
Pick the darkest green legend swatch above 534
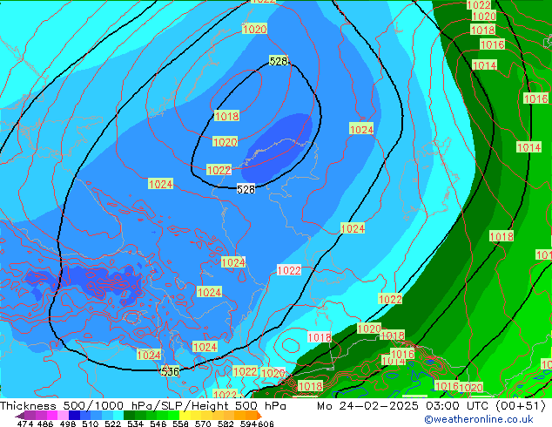tap(129, 416)
